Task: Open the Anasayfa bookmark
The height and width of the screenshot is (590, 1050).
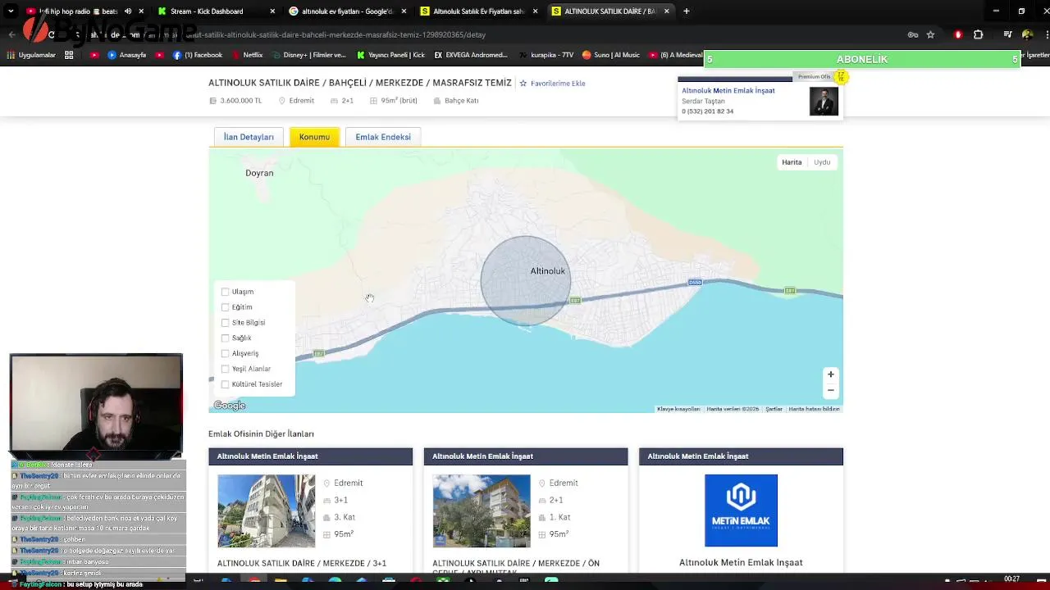Action: coord(126,55)
